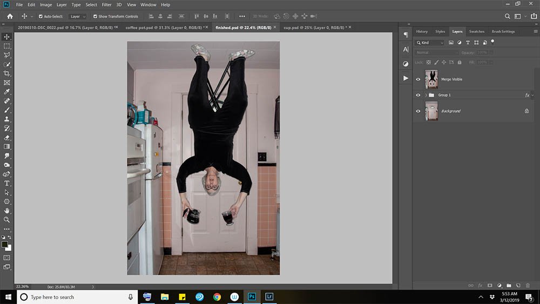
Task: Open the Layers panel menu
Action: 536,31
